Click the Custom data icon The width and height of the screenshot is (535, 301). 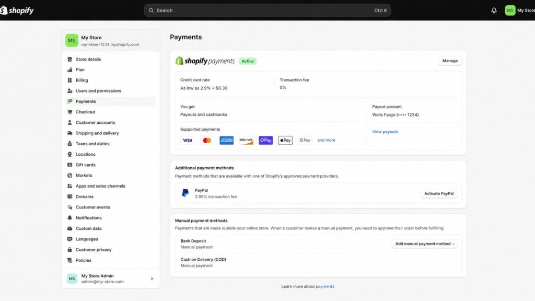pos(69,228)
